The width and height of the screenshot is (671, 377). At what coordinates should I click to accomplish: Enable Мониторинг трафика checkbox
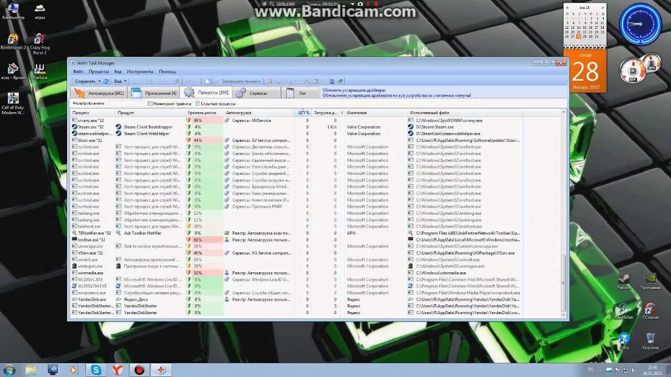click(150, 104)
